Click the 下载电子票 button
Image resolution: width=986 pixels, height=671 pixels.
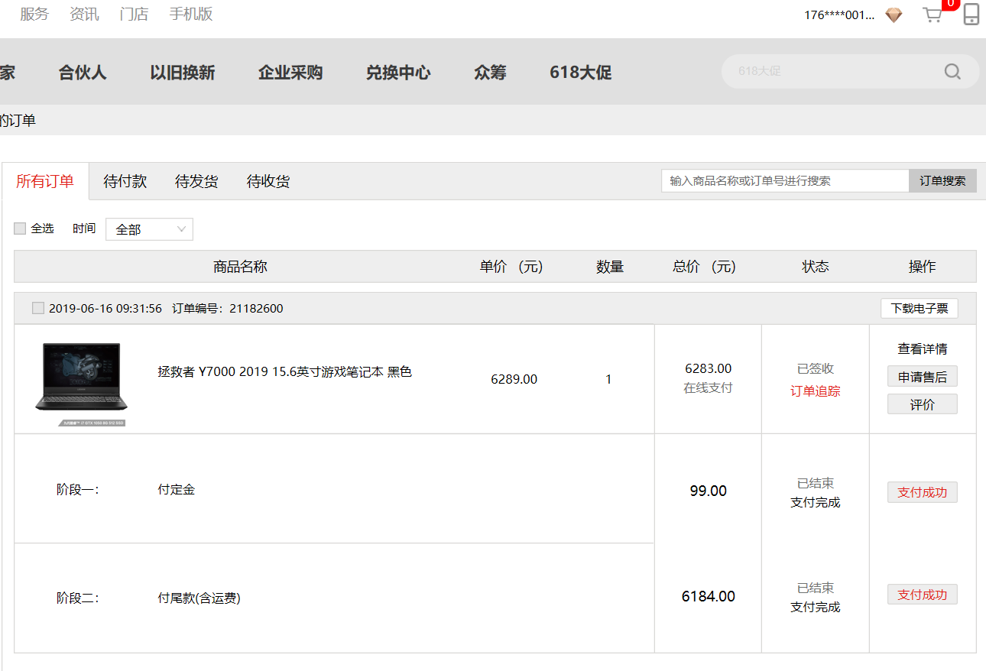point(920,308)
